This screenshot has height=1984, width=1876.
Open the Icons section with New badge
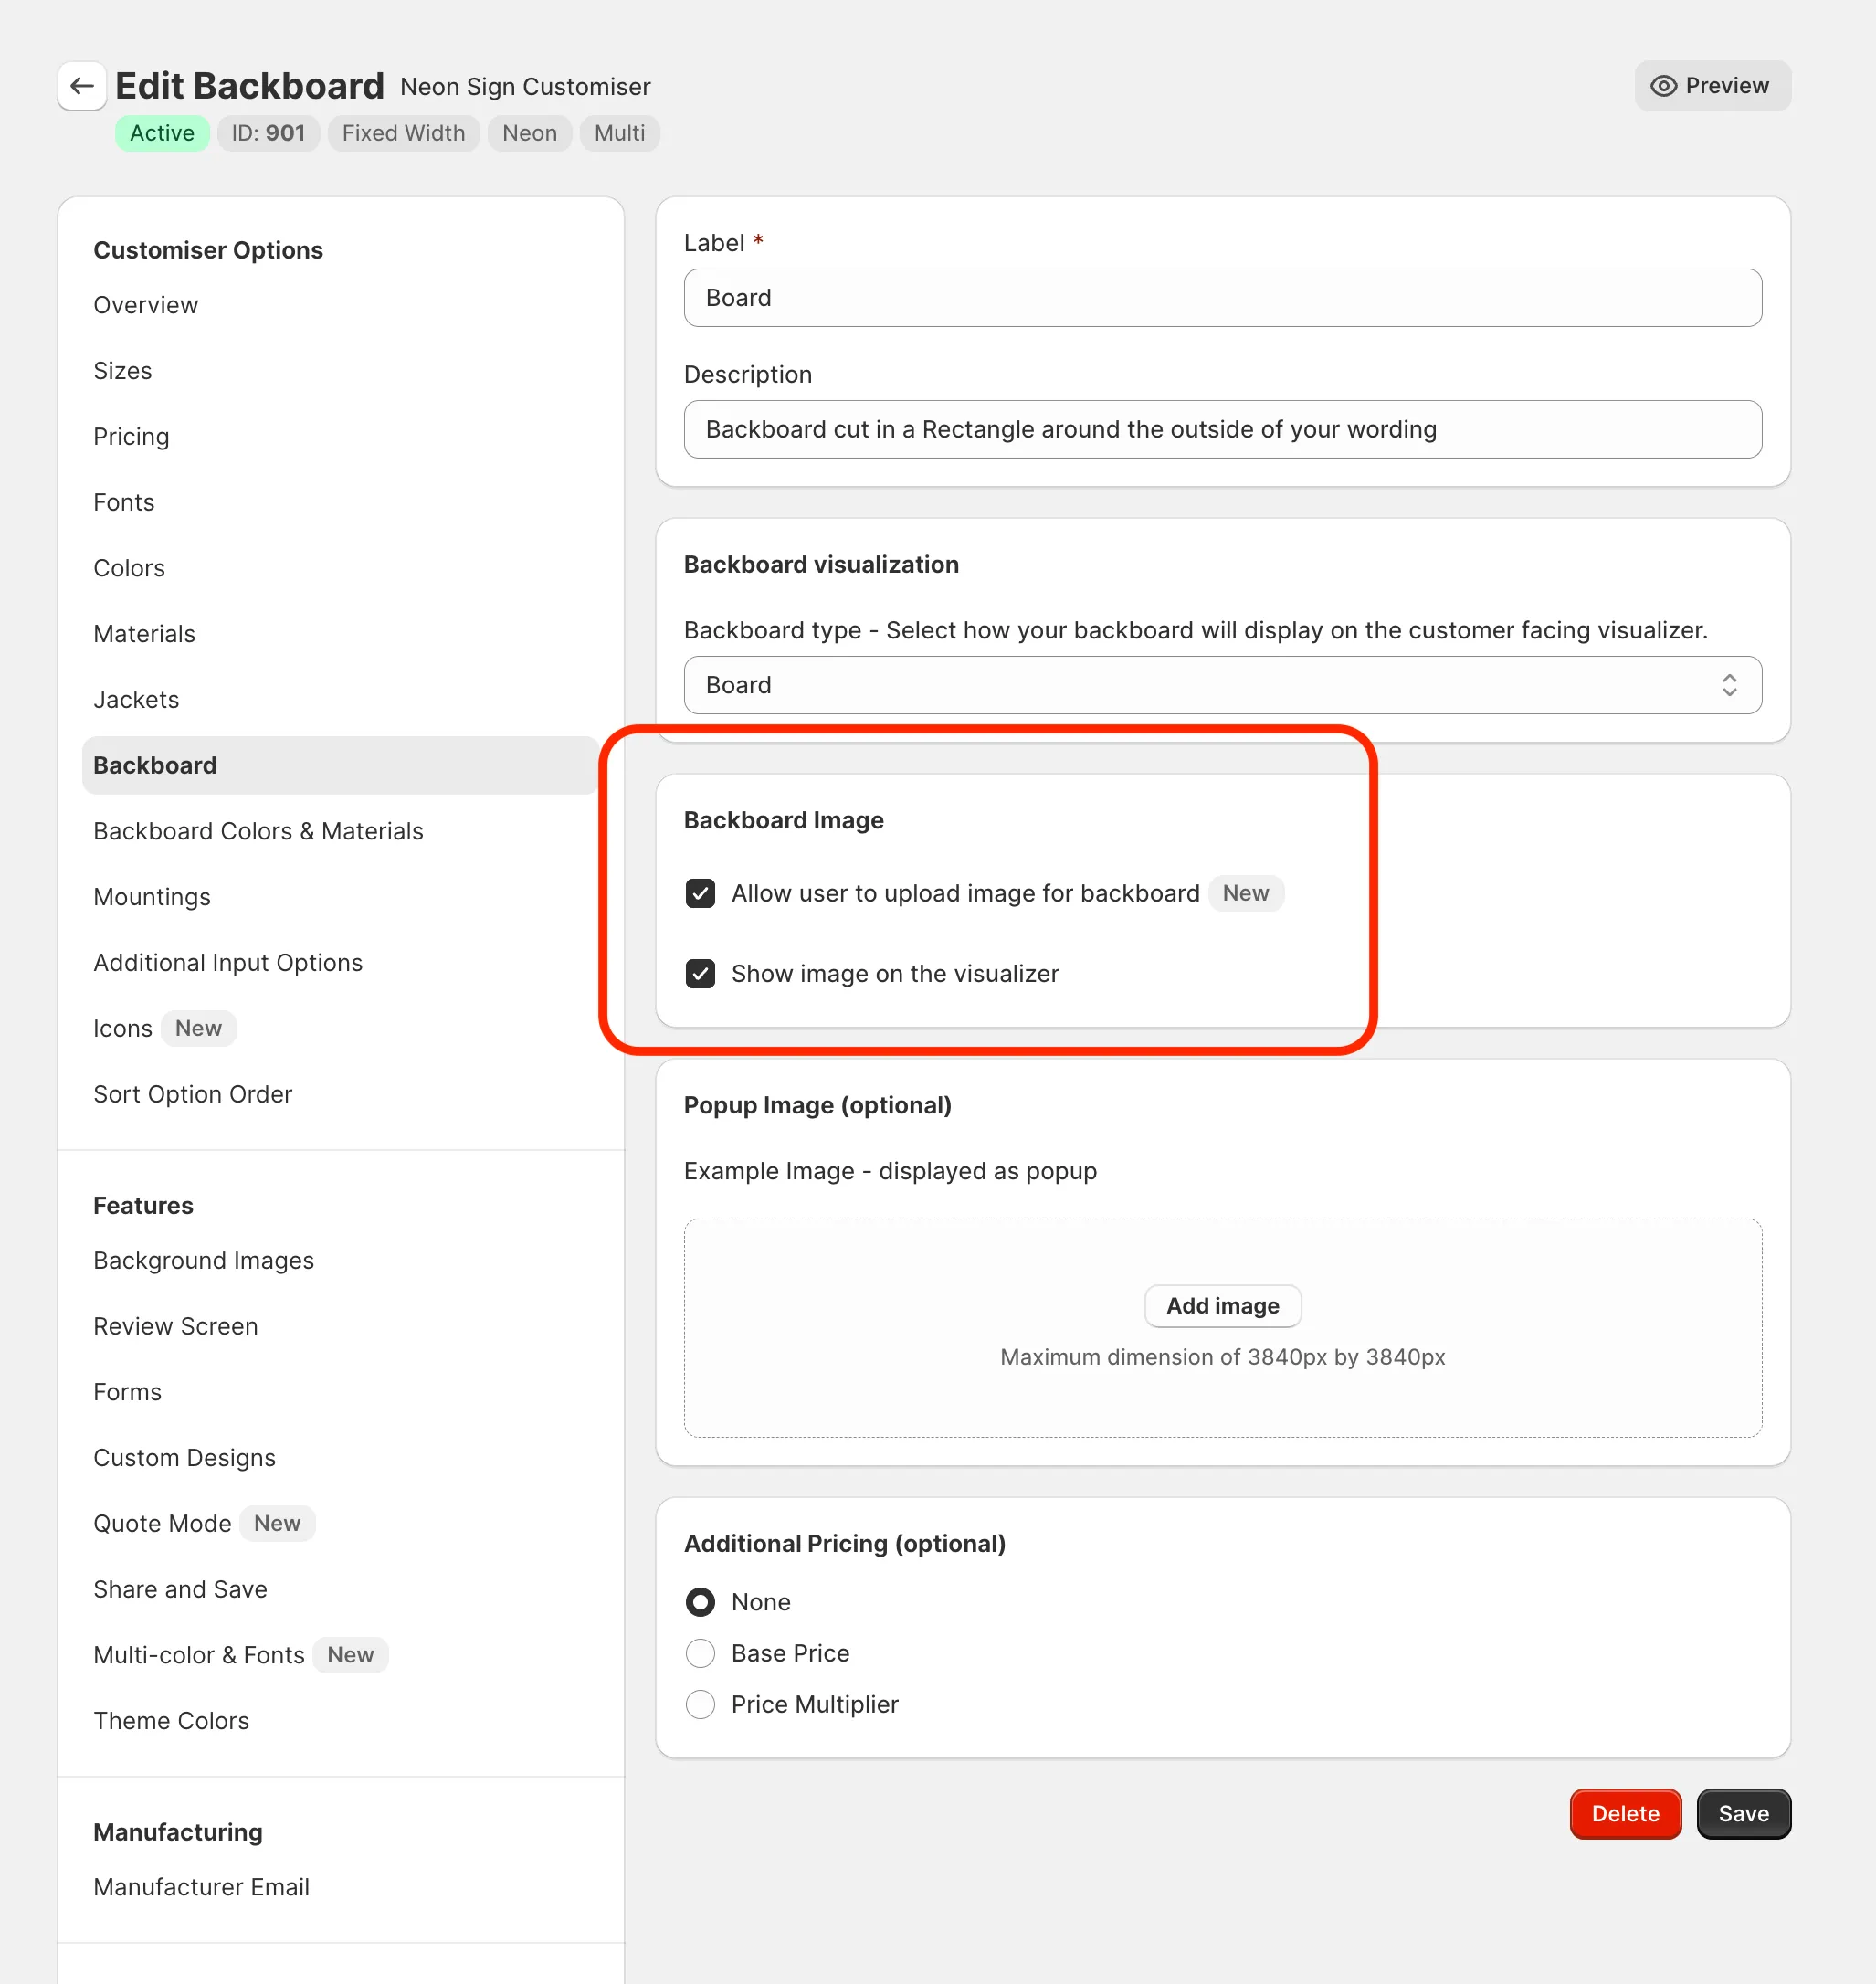click(x=122, y=1028)
